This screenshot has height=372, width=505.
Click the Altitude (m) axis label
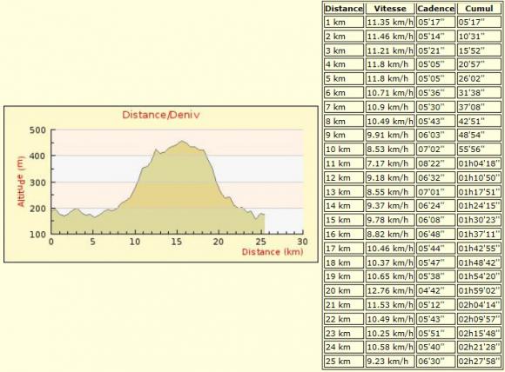click(x=21, y=181)
